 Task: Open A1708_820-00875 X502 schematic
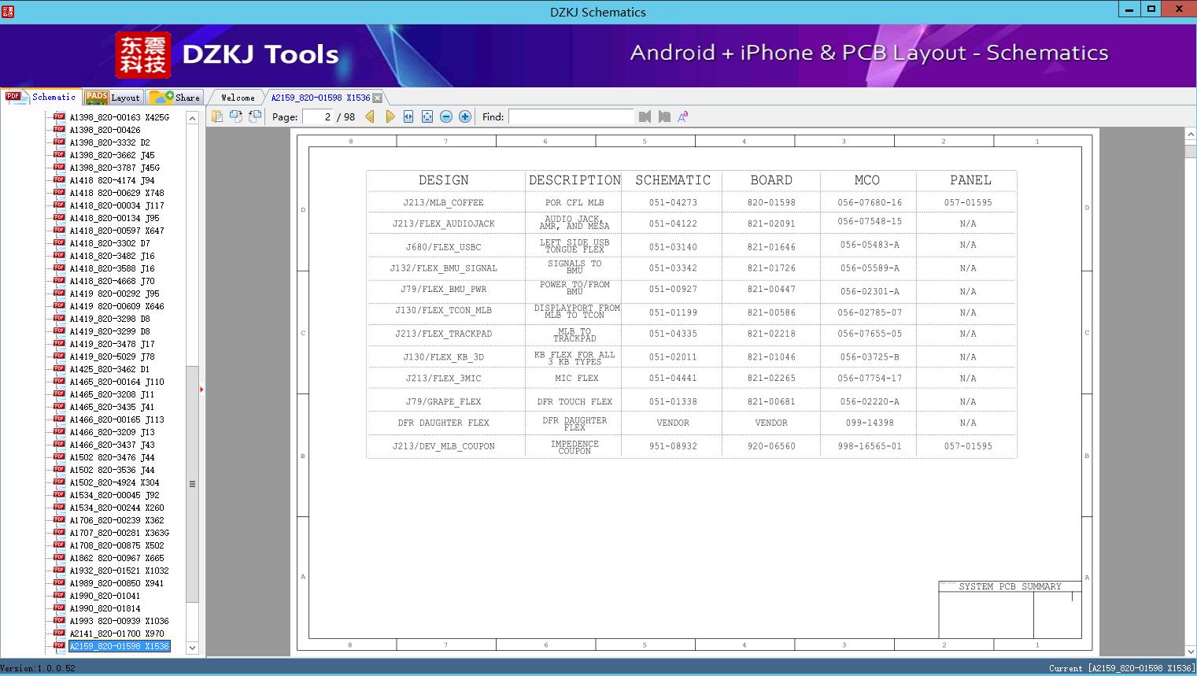(116, 545)
